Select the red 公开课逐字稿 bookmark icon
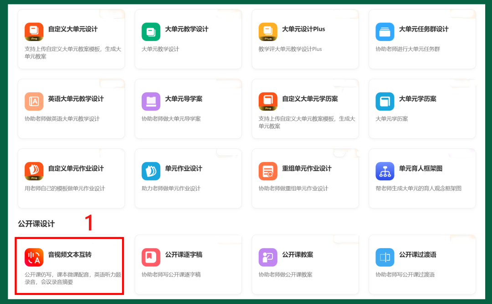The image size is (492, 304). (x=151, y=257)
